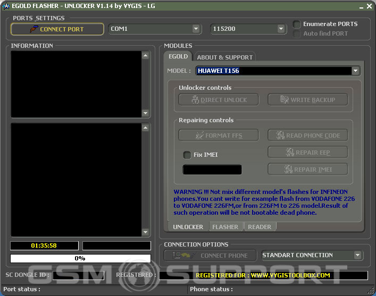
Task: Switch to the FLASHER bottom tab
Action: 225,227
